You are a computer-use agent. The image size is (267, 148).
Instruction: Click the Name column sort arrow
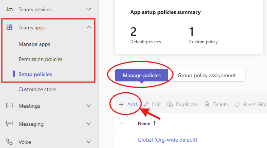tap(154, 123)
